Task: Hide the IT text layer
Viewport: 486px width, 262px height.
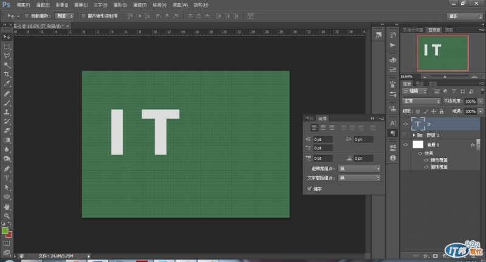Action: click(x=406, y=123)
